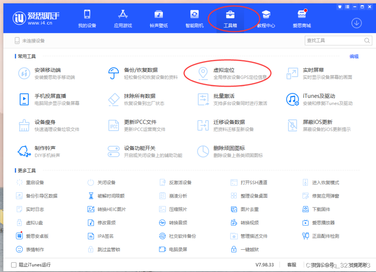376x272 pixels.
Task: Click 进入恢复模式 tool
Action: (321, 182)
